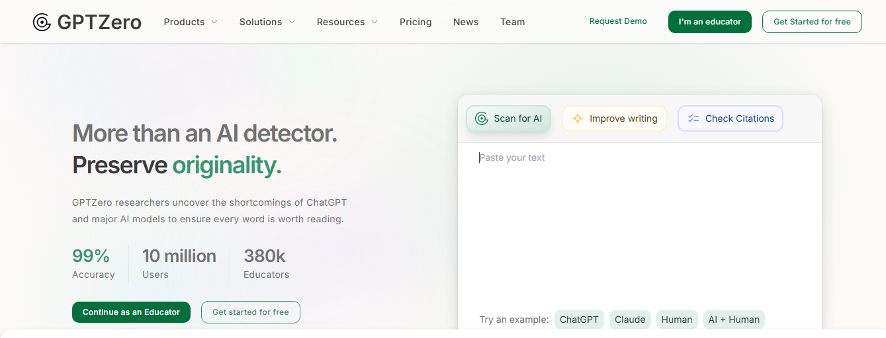The height and width of the screenshot is (338, 886).
Task: Try the Human example
Action: [x=677, y=319]
